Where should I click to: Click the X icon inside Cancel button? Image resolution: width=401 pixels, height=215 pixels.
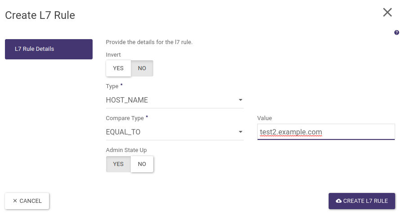click(15, 201)
